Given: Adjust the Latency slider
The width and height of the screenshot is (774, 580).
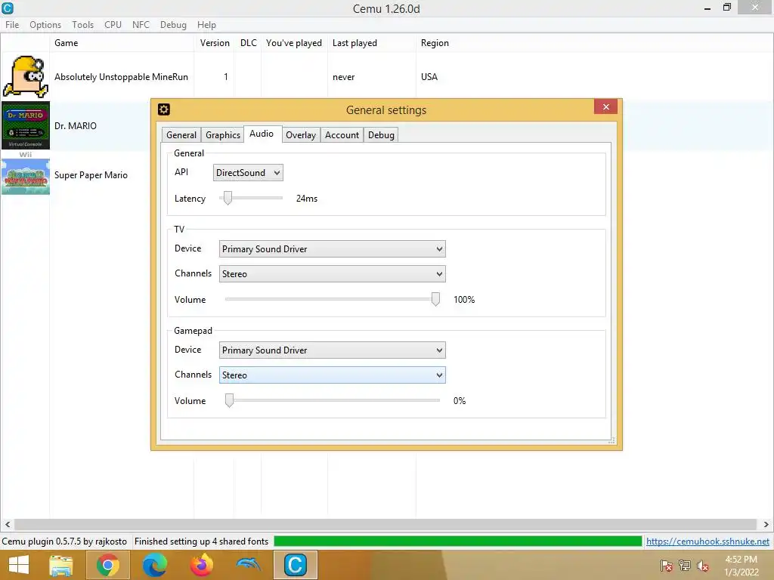Looking at the screenshot, I should pyautogui.click(x=228, y=199).
